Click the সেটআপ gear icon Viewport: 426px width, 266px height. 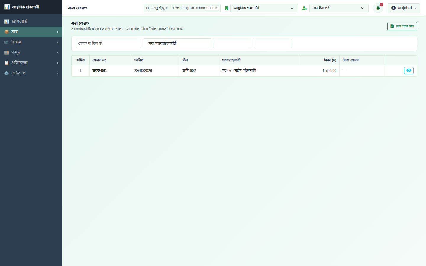tap(7, 73)
